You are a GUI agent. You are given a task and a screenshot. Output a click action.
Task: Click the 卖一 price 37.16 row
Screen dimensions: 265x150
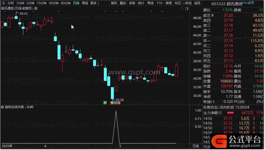point(233,35)
